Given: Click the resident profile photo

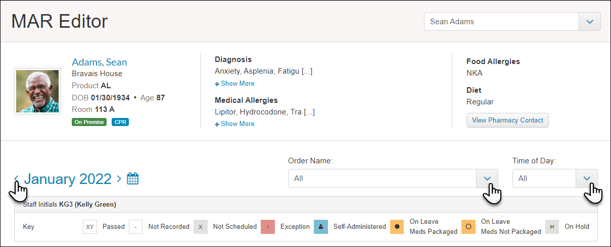Looking at the screenshot, I should 37,91.
